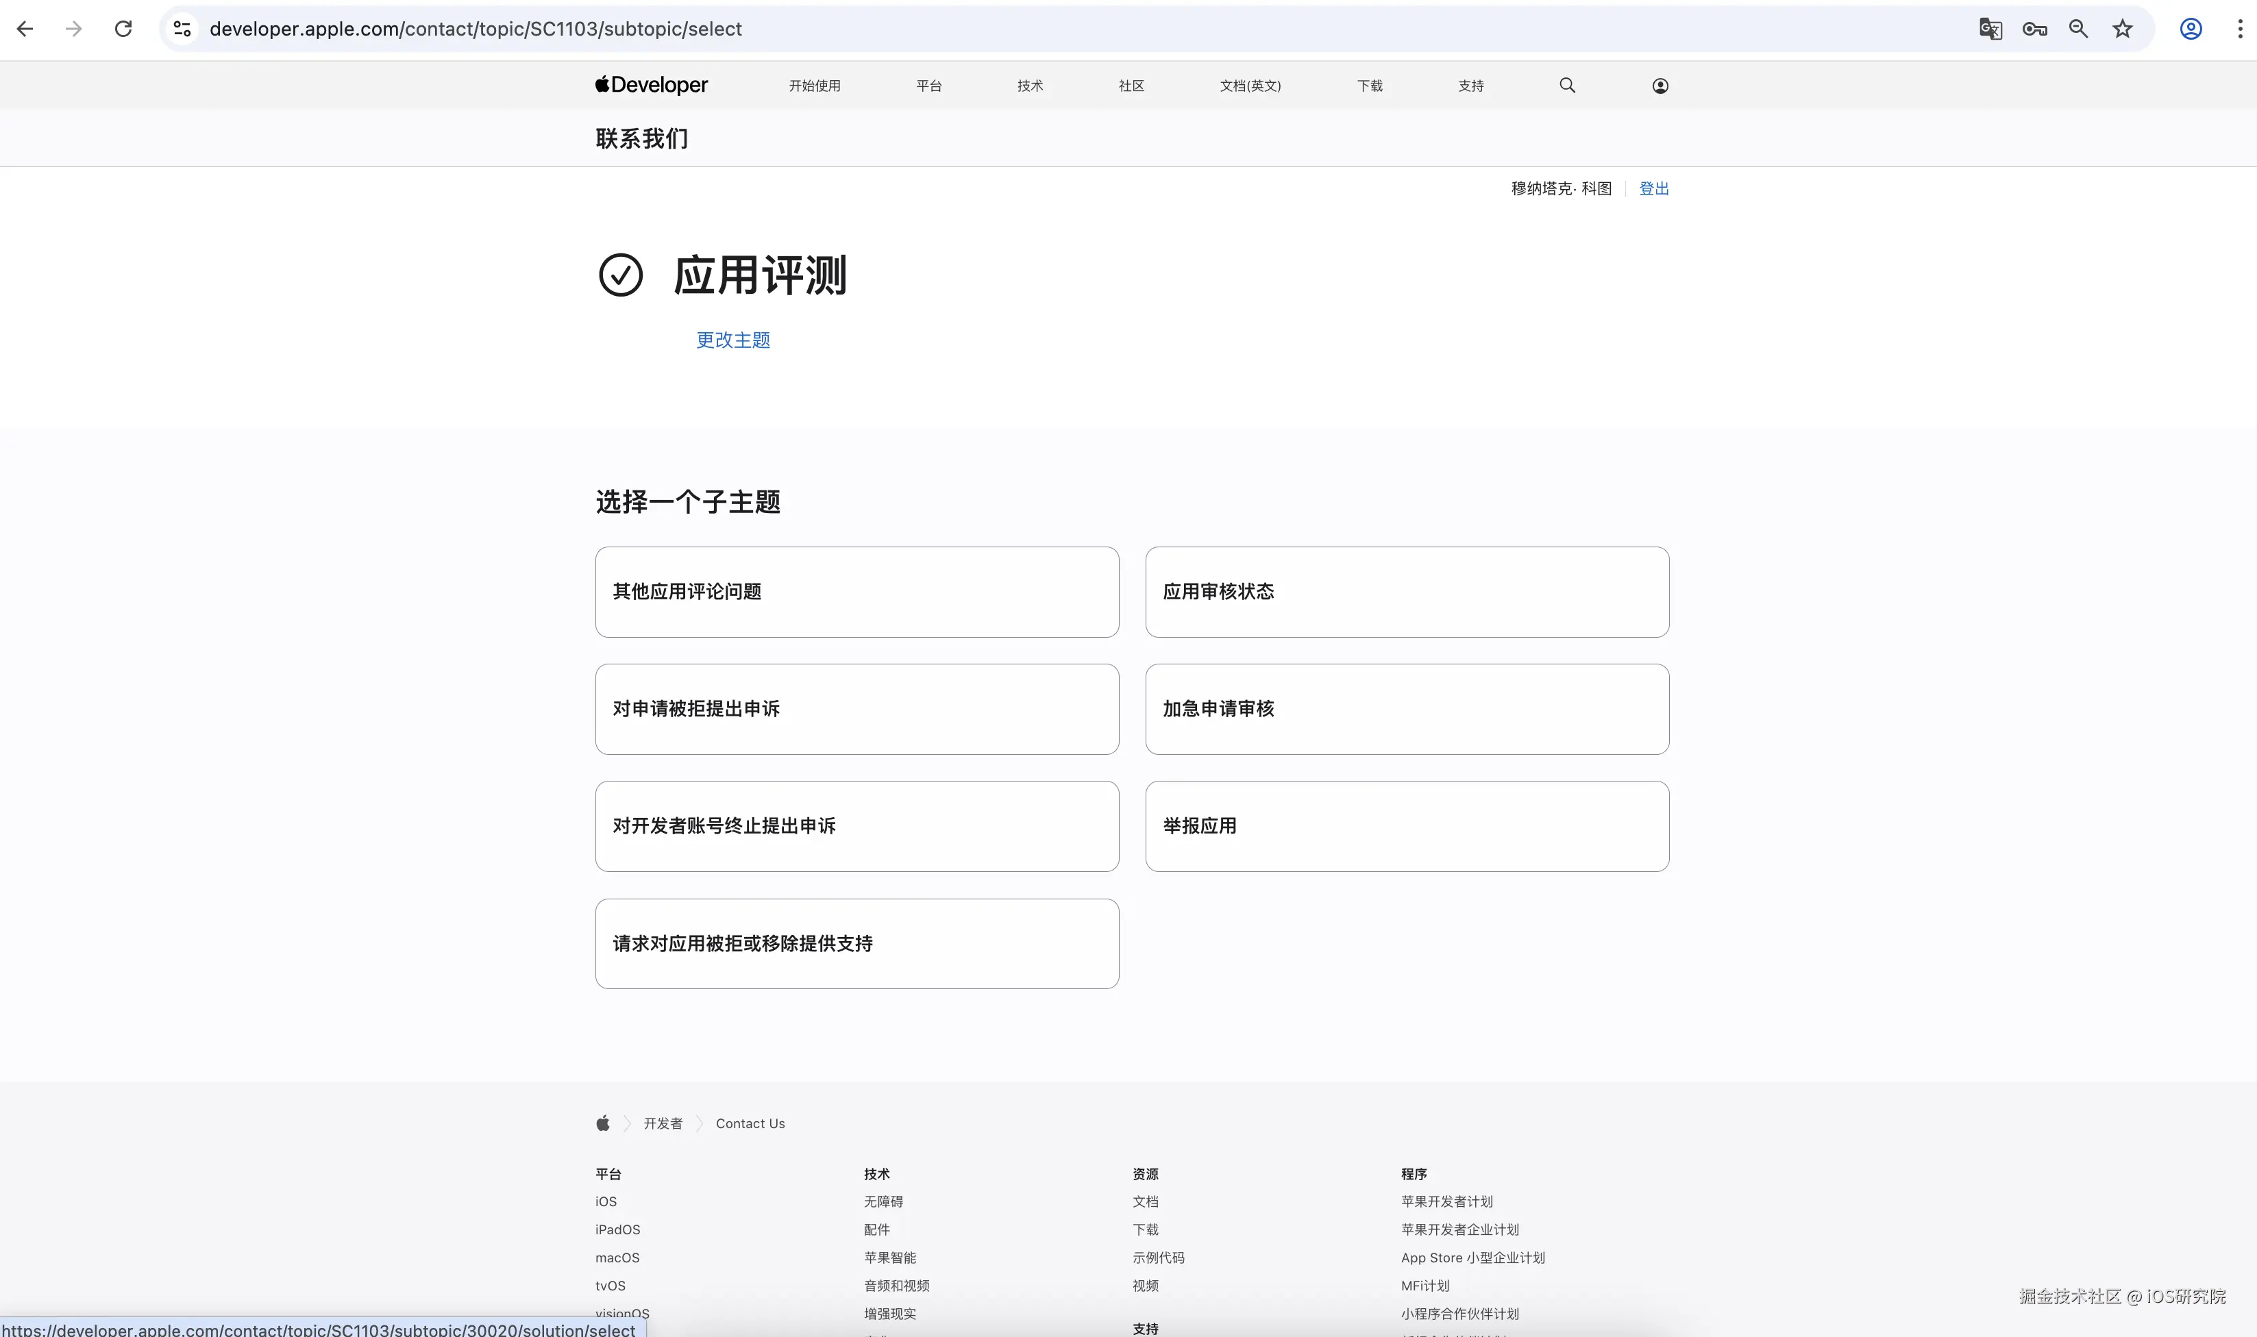Screen dimensions: 2257x1337
Task: Open the developer account icon in navbar
Action: [x=1660, y=86]
